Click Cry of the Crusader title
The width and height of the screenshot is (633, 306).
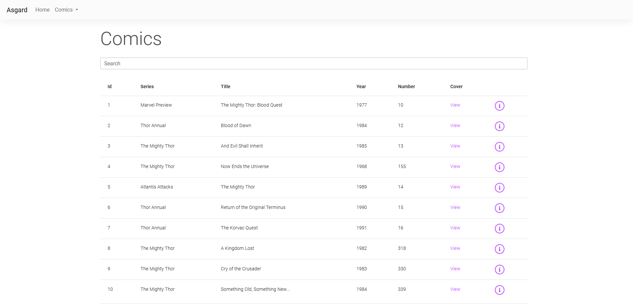click(241, 269)
